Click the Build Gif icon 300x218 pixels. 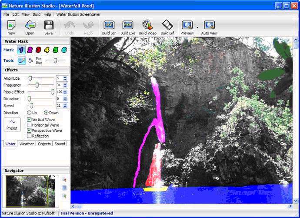click(167, 25)
